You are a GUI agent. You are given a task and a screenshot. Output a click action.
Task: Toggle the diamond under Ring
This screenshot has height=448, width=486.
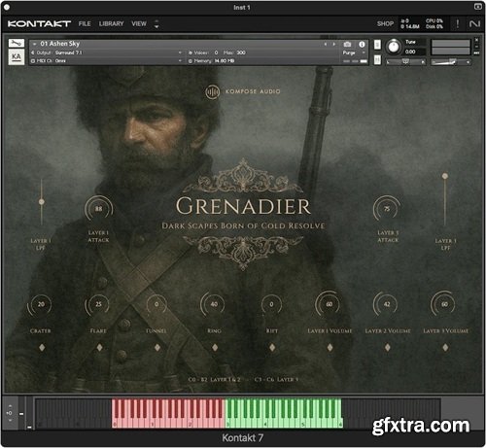(215, 348)
